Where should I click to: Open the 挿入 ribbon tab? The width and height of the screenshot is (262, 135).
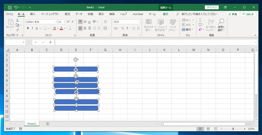[33, 14]
